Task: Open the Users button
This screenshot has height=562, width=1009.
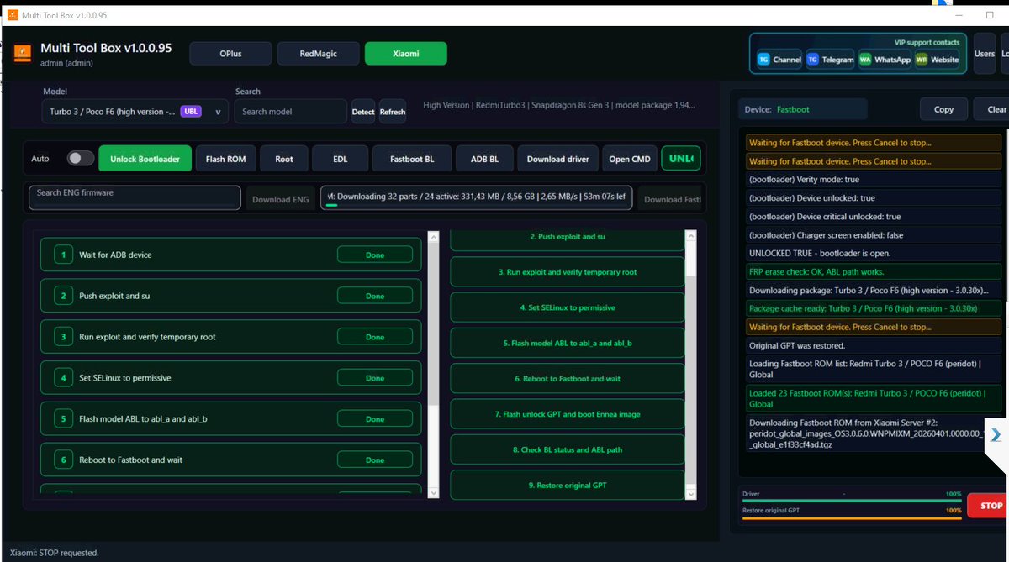Action: click(x=984, y=54)
